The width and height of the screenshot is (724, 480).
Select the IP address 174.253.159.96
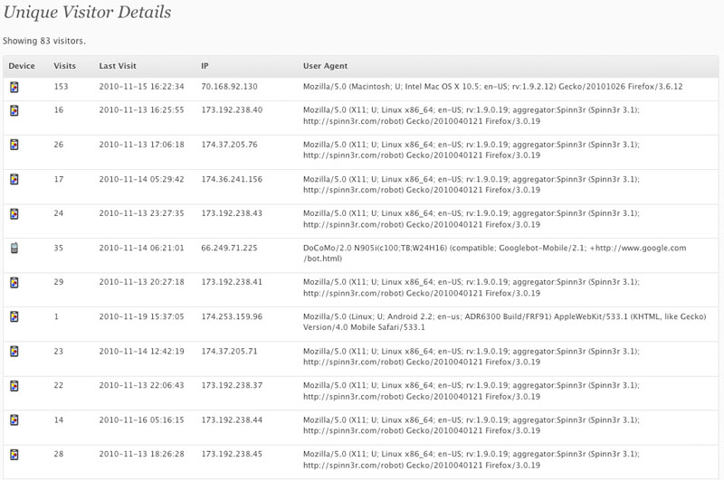[x=232, y=316]
